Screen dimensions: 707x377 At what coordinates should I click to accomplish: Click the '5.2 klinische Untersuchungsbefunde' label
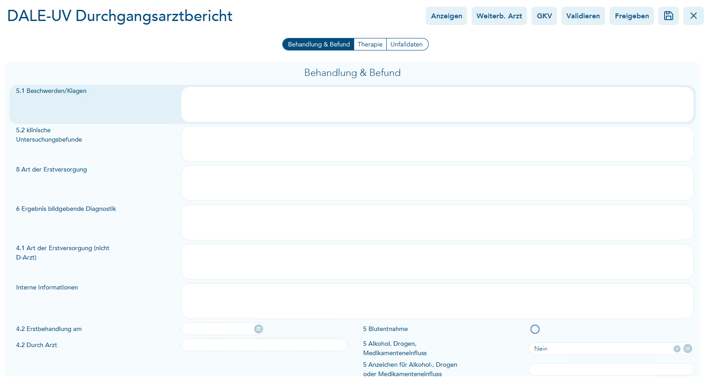click(x=49, y=135)
